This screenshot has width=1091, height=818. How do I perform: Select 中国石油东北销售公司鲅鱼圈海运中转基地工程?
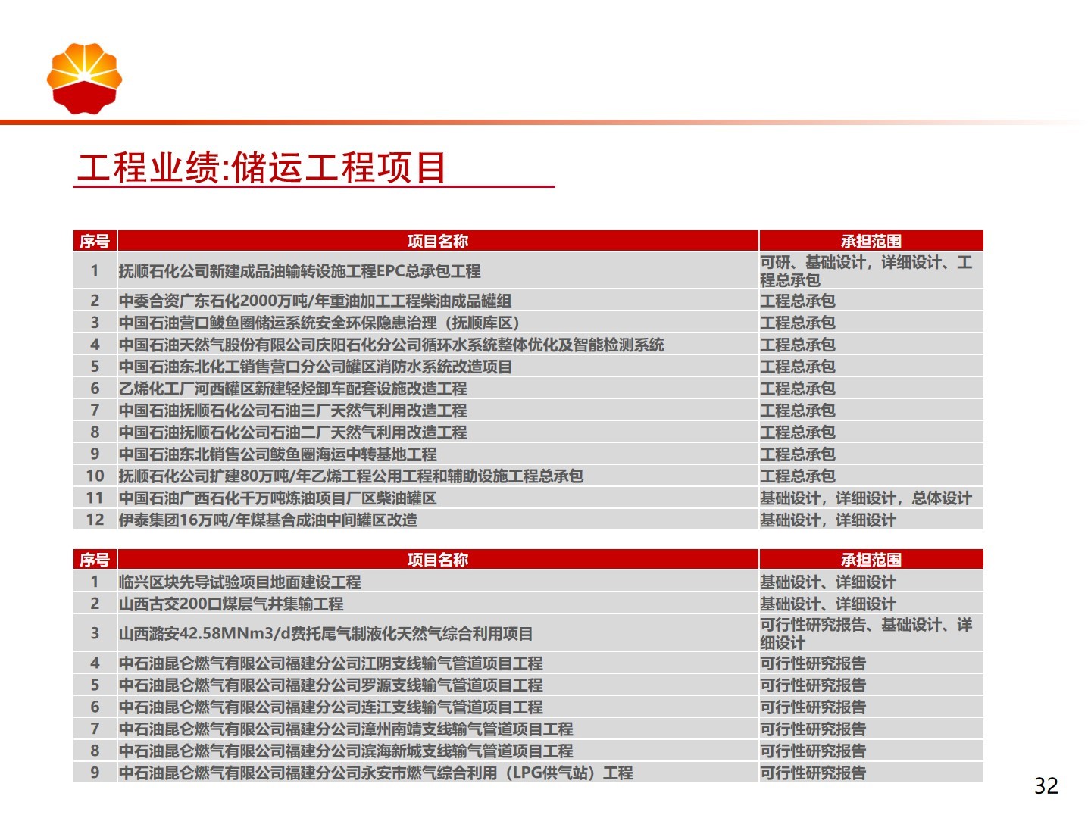coord(277,454)
